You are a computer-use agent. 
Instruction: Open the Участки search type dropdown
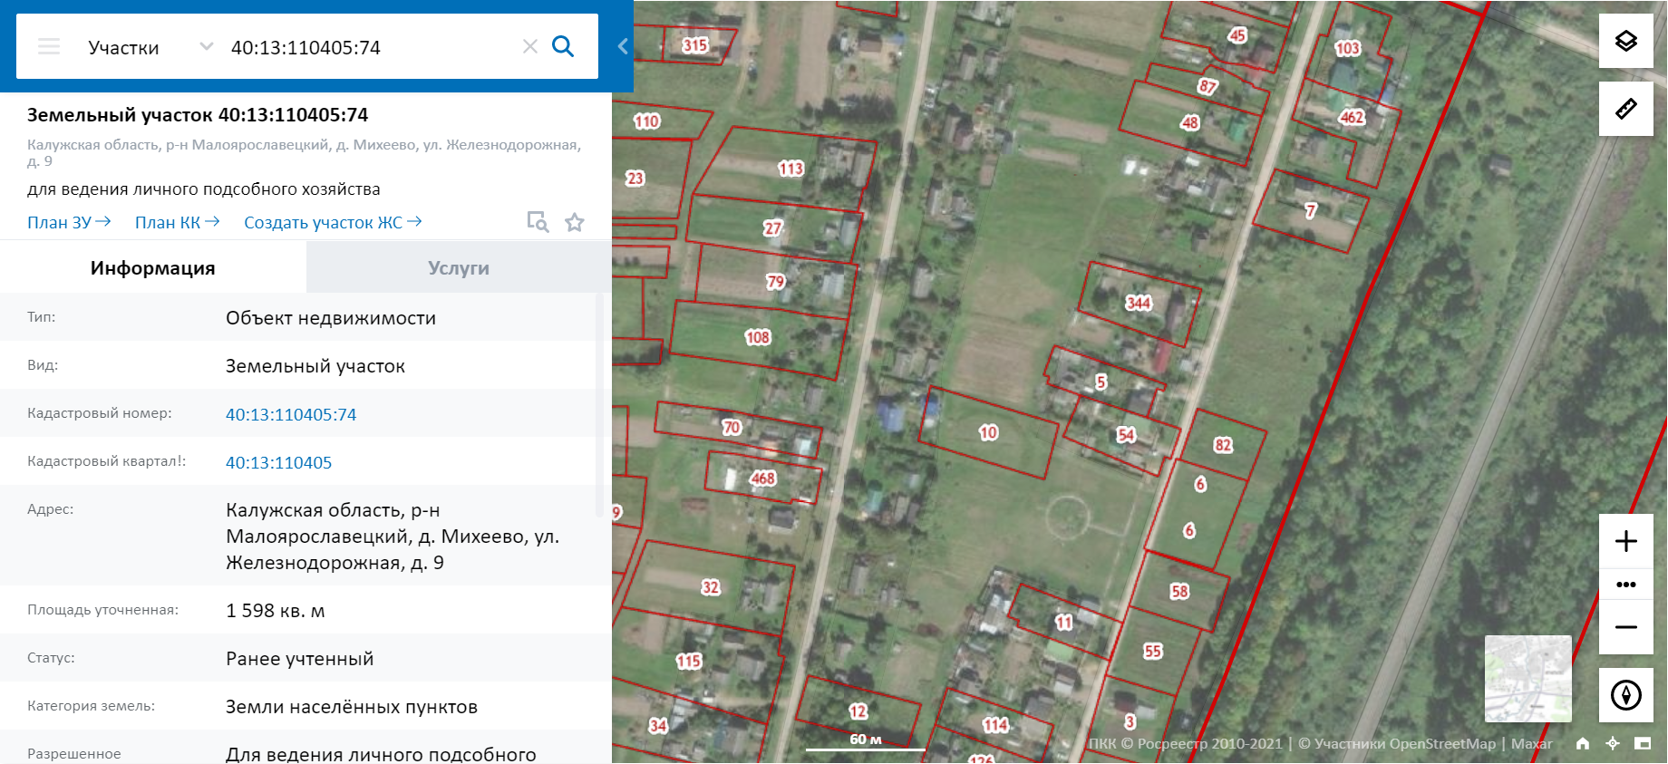point(150,47)
